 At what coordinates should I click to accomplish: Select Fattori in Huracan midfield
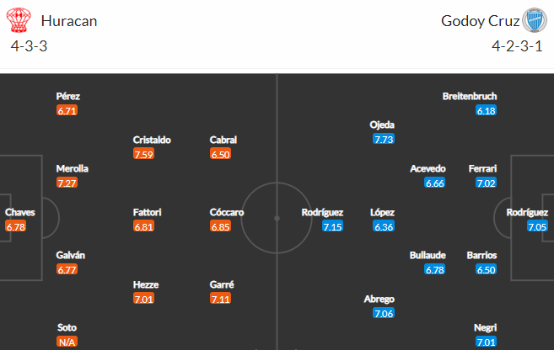point(147,212)
